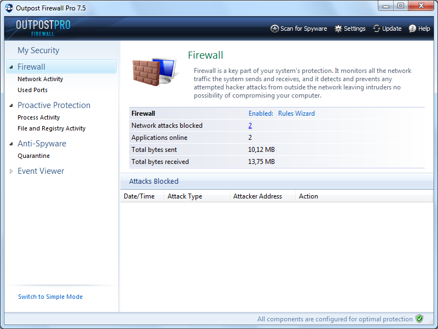Switch to Simple Mode
The image size is (438, 329).
click(x=50, y=297)
